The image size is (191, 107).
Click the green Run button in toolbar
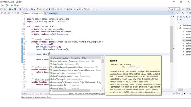pos(10,9)
